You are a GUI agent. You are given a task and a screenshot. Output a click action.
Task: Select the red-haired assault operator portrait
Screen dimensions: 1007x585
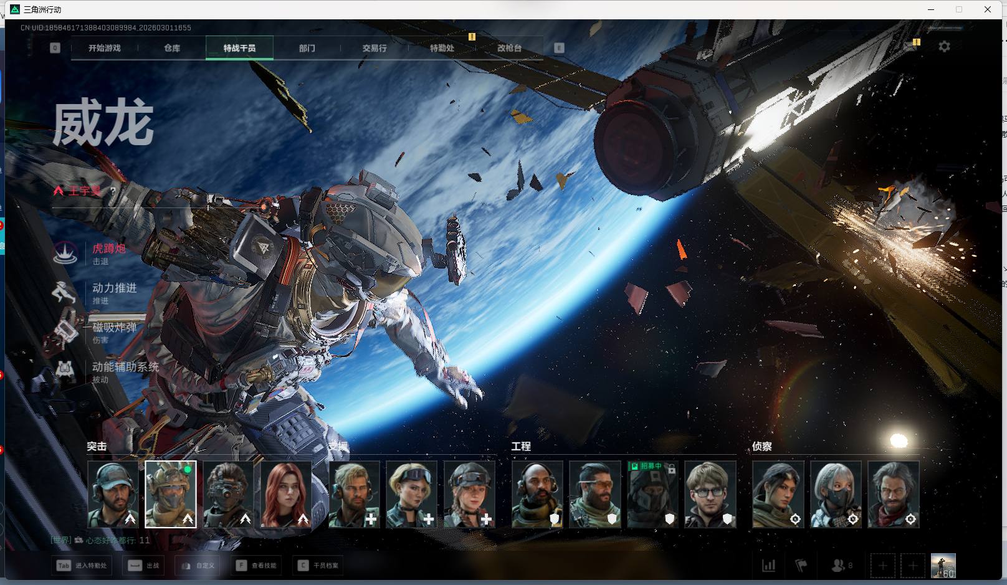click(286, 494)
